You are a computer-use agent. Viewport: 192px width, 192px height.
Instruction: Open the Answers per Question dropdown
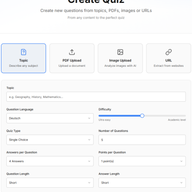[x=50, y=161]
